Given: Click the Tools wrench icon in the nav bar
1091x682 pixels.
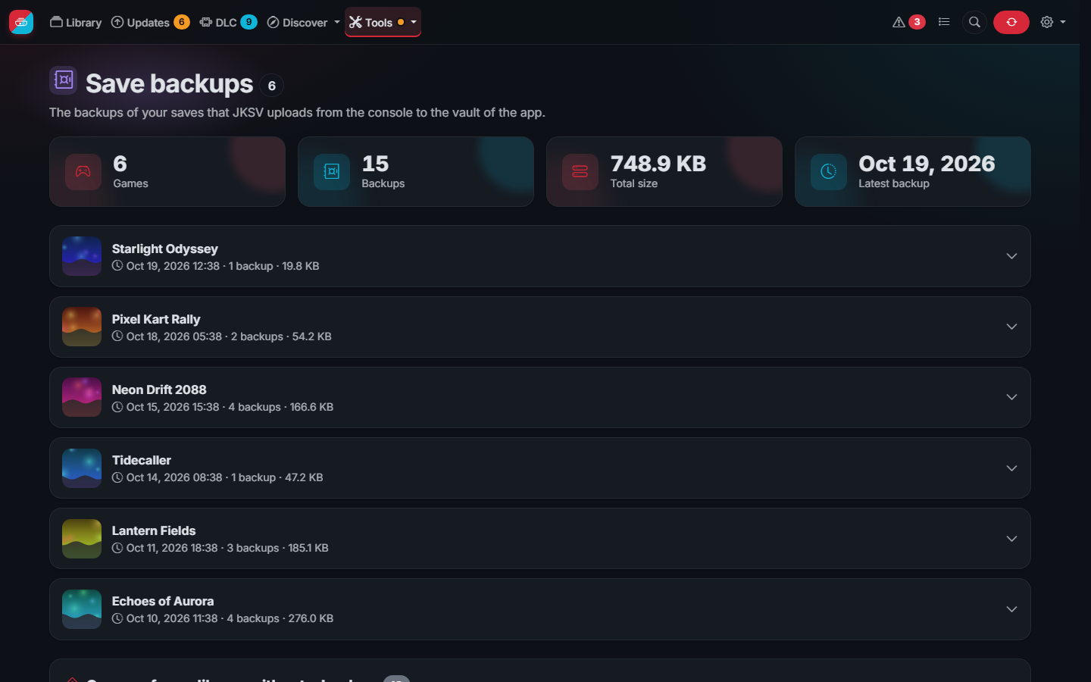Looking at the screenshot, I should coord(355,22).
